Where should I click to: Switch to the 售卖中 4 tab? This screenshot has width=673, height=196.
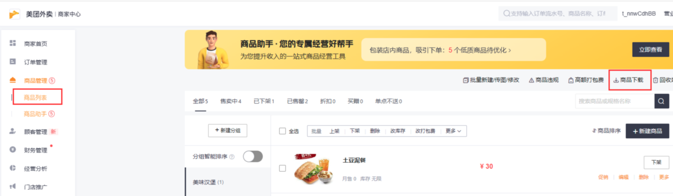coord(231,101)
